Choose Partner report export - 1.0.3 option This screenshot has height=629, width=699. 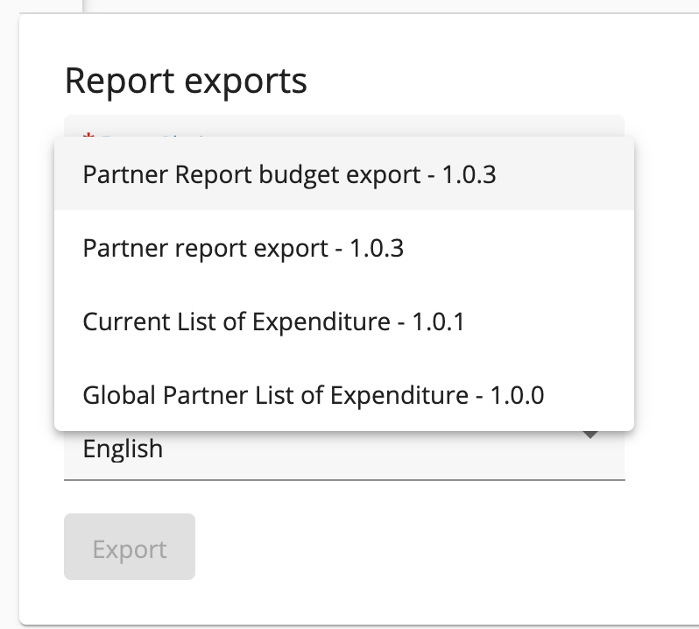(x=244, y=248)
